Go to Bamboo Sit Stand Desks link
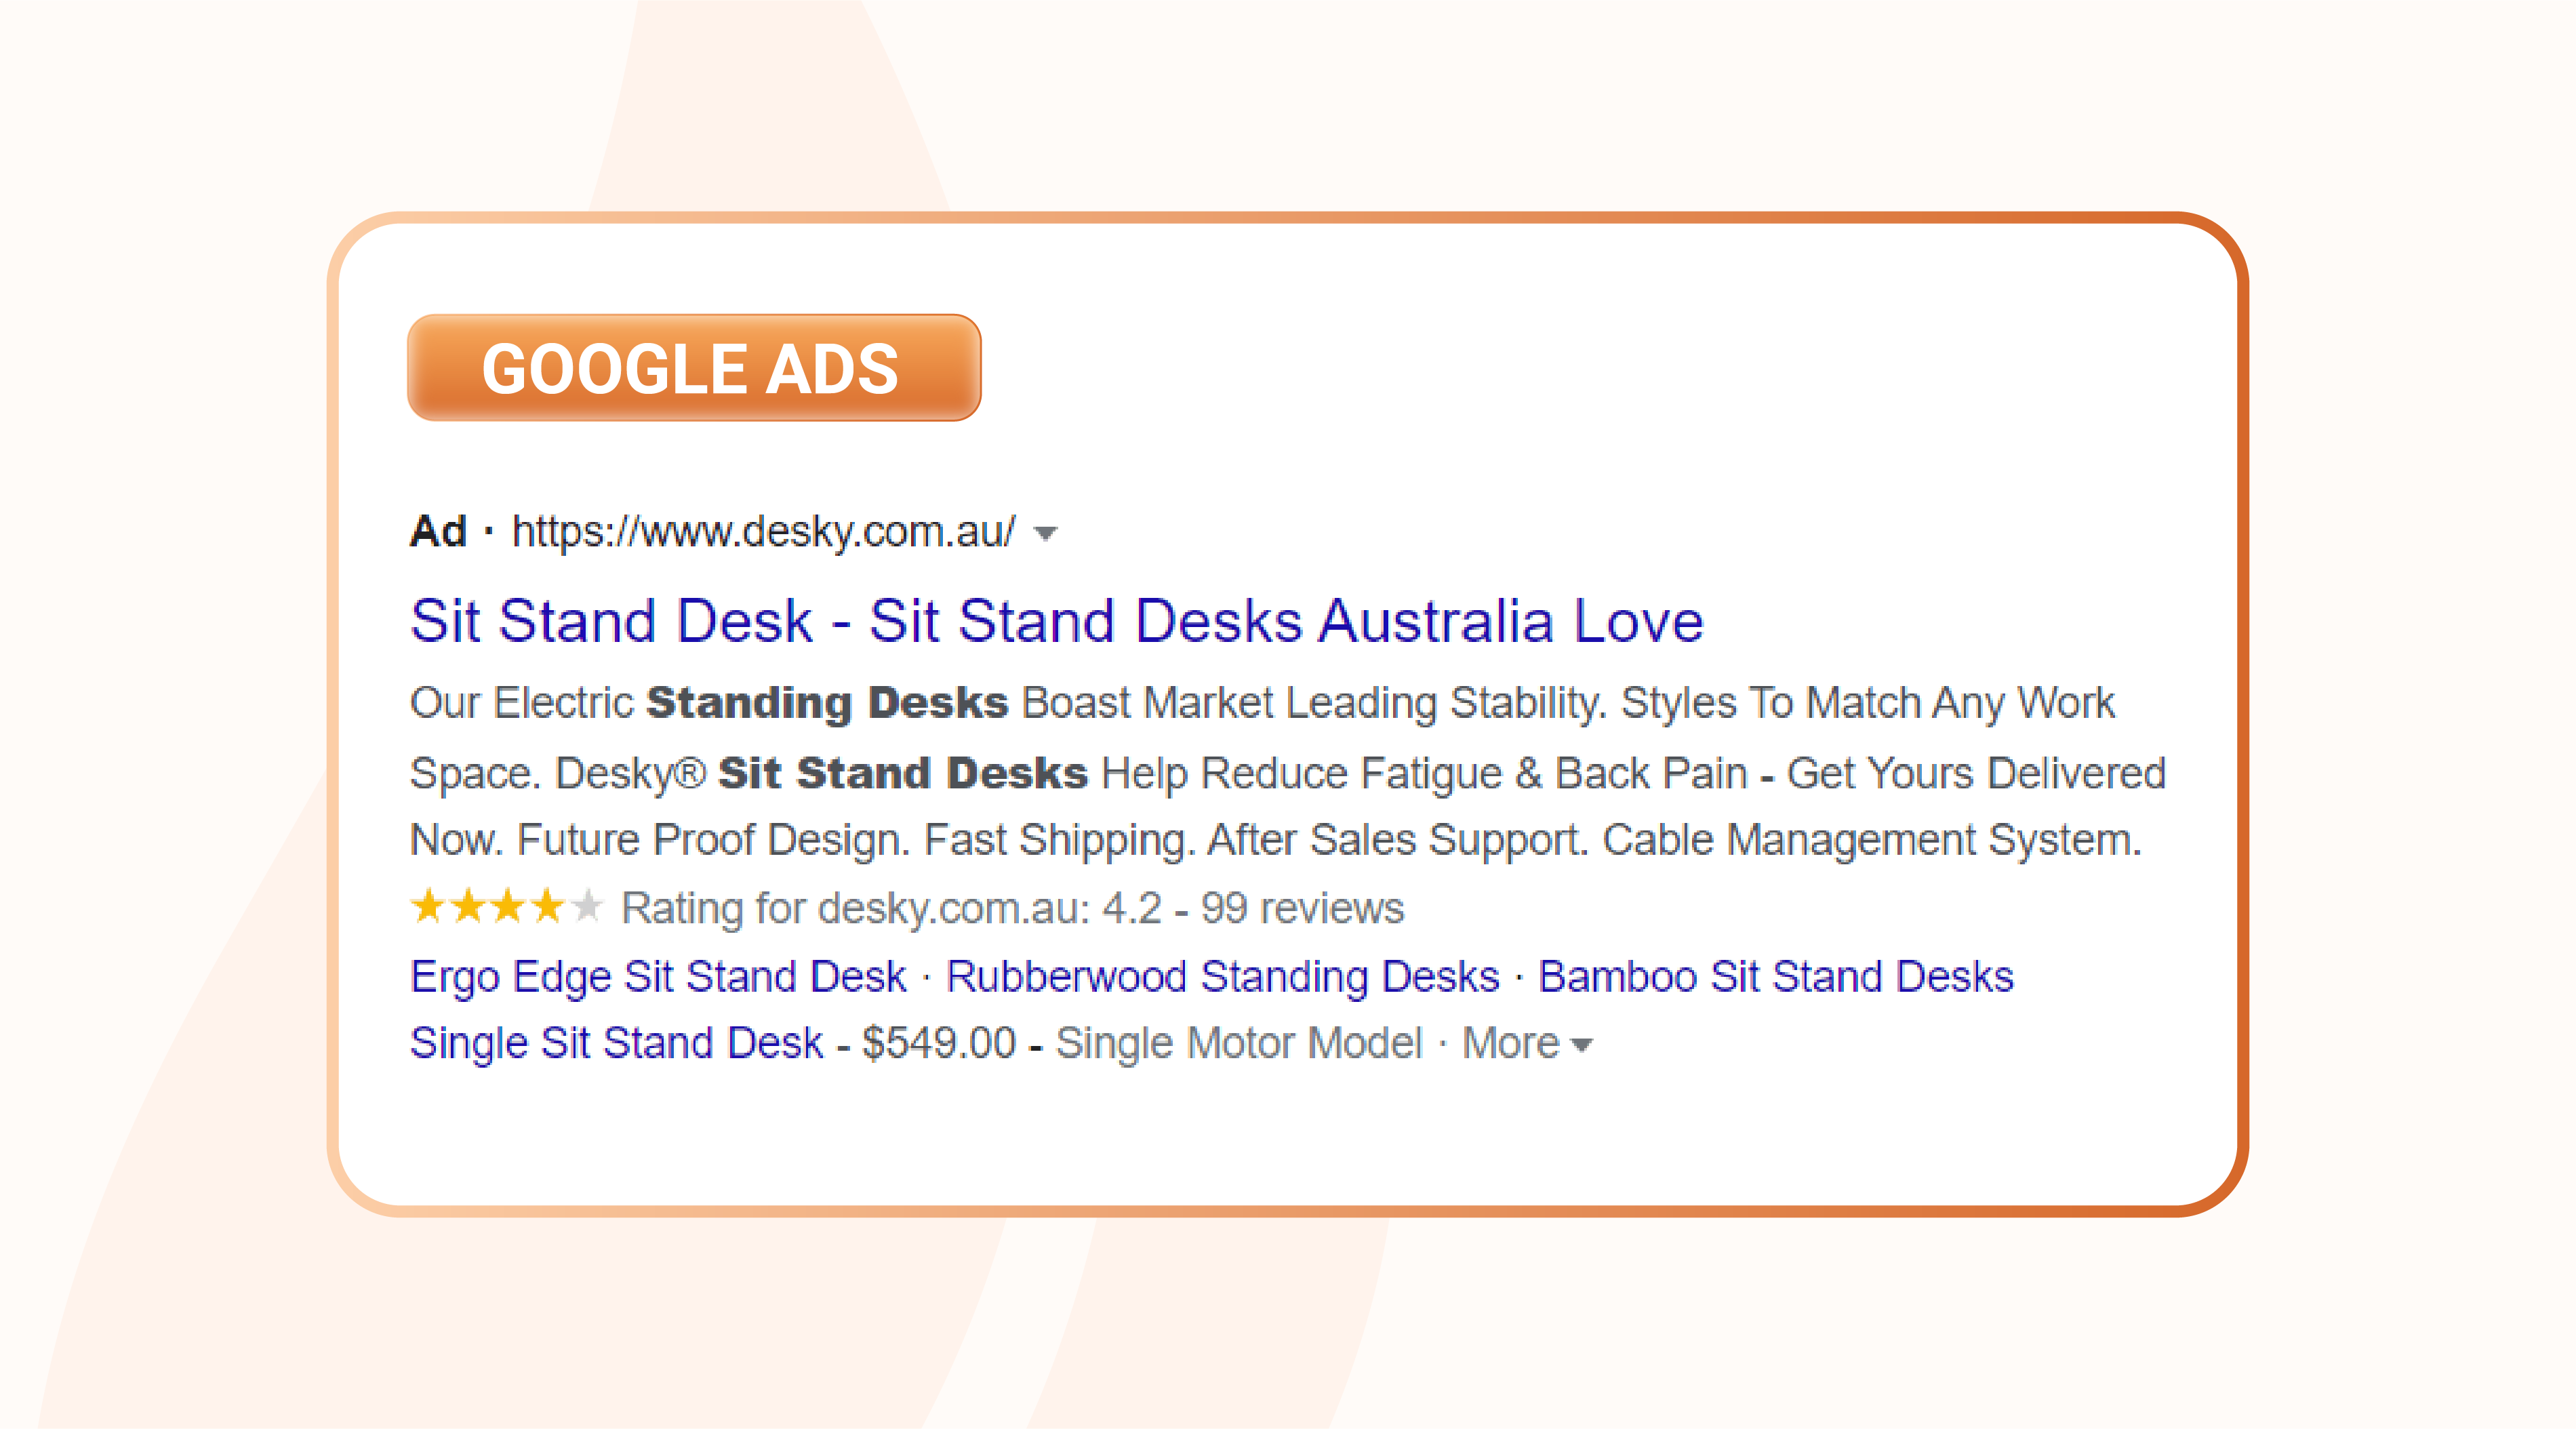 tap(1776, 977)
